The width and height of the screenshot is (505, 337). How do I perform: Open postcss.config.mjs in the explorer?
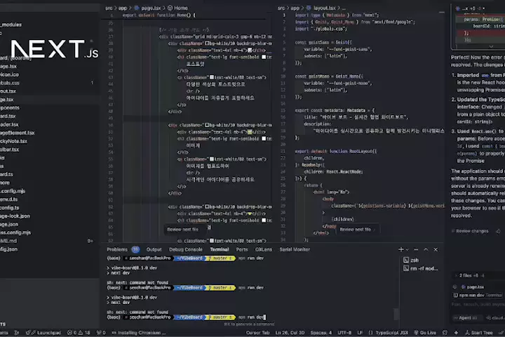[x=15, y=232]
